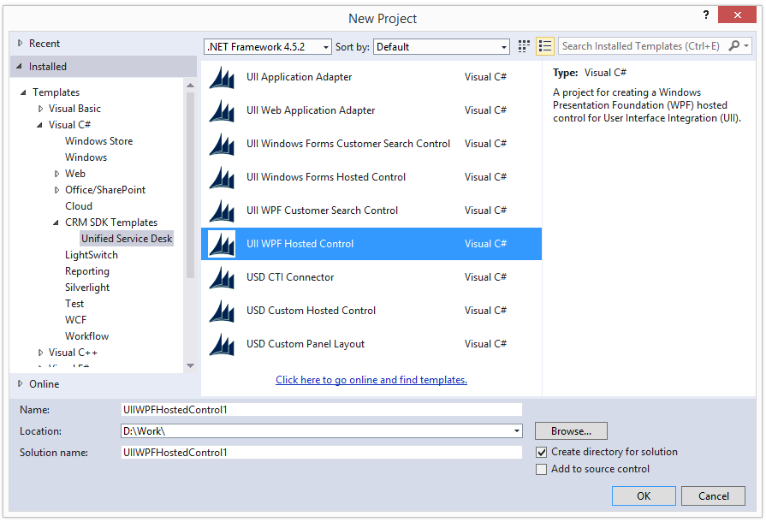Viewport: 766px width, 522px height.
Task: Select the UII Application Adapter template icon
Action: [x=221, y=76]
